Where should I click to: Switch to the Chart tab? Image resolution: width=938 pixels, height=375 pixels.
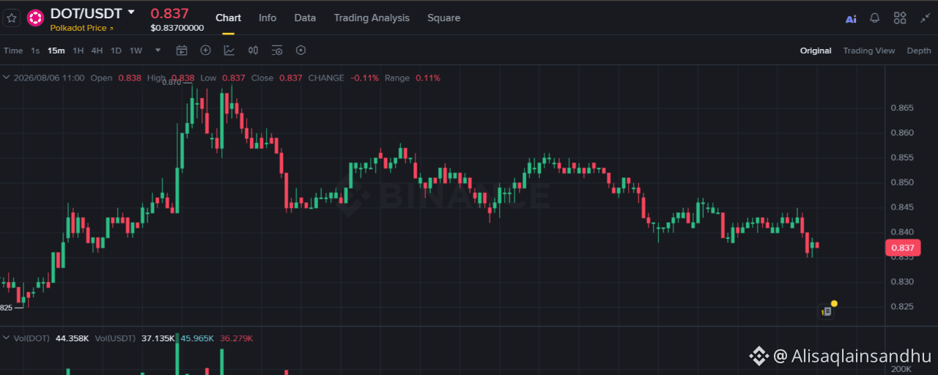point(229,18)
